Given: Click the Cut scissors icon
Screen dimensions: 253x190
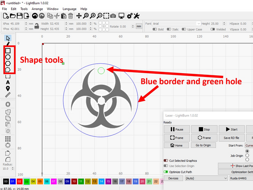Looking at the screenshot, I should click(57, 16).
